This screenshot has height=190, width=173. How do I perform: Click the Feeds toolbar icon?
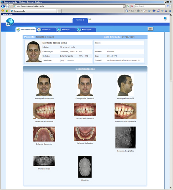point(132,11)
